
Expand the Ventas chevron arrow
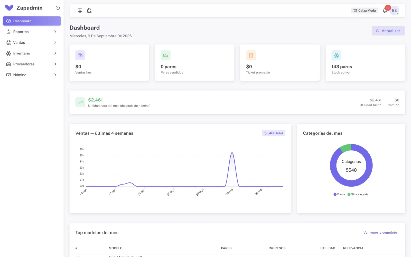[x=55, y=43]
